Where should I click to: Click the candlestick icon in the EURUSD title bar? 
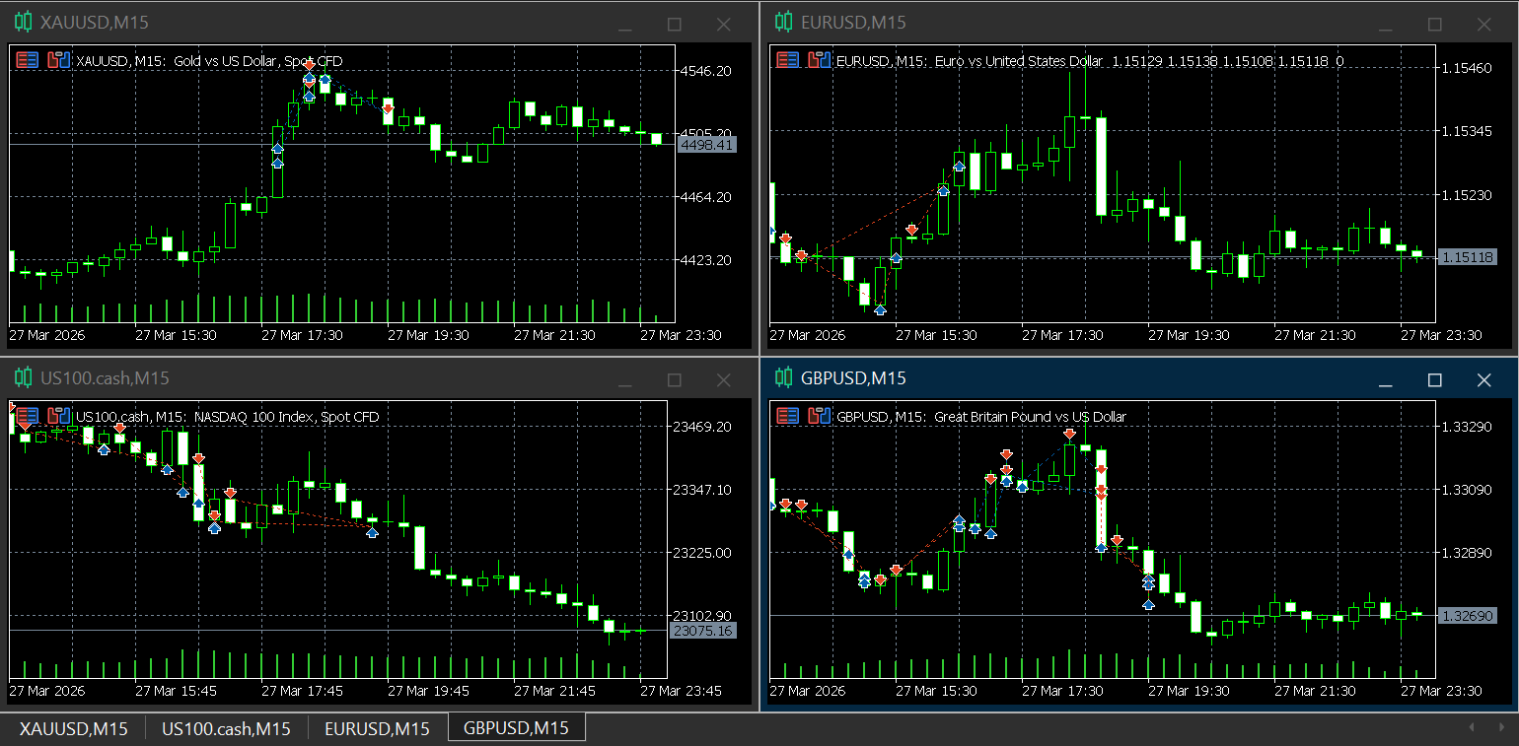pos(782,22)
